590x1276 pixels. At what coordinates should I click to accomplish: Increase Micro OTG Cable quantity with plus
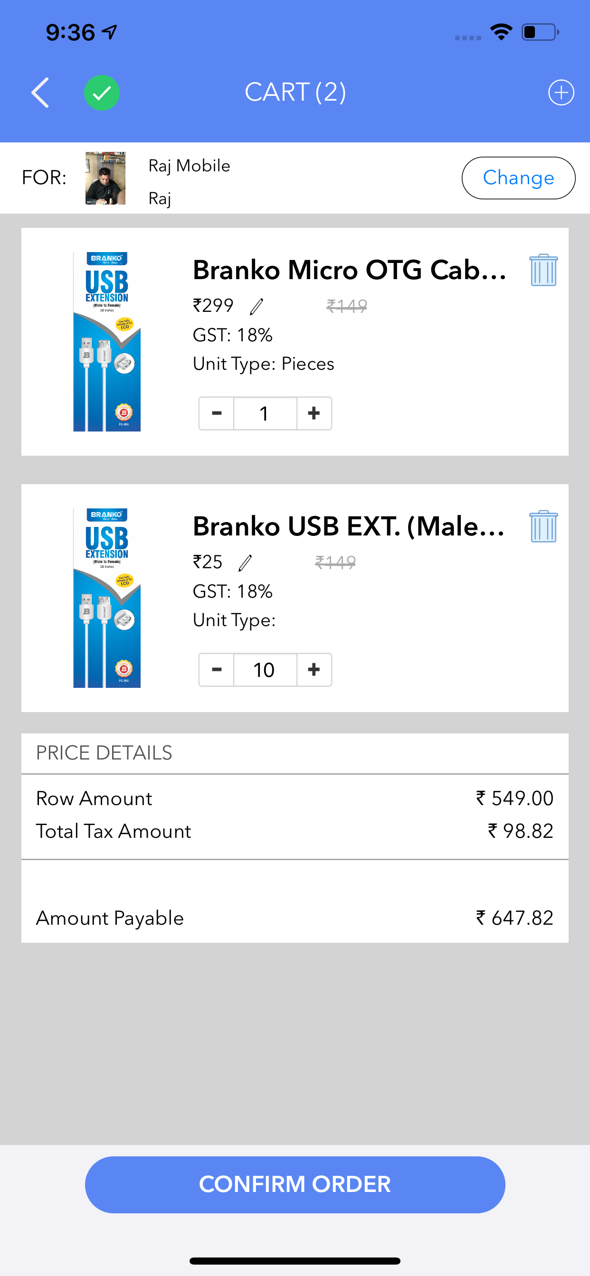pos(314,413)
